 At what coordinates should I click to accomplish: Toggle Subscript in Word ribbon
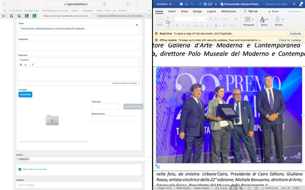tap(202, 26)
